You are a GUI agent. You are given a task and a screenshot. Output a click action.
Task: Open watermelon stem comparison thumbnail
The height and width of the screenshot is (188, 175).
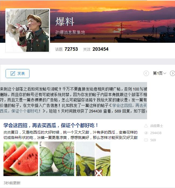93,159
